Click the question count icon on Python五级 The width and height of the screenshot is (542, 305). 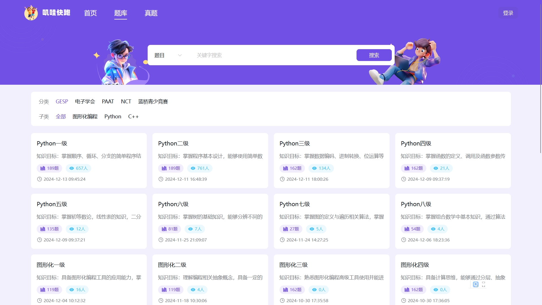[x=43, y=229]
